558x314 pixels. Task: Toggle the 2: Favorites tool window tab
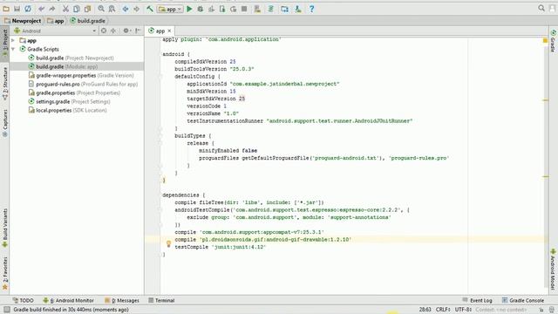click(5, 273)
